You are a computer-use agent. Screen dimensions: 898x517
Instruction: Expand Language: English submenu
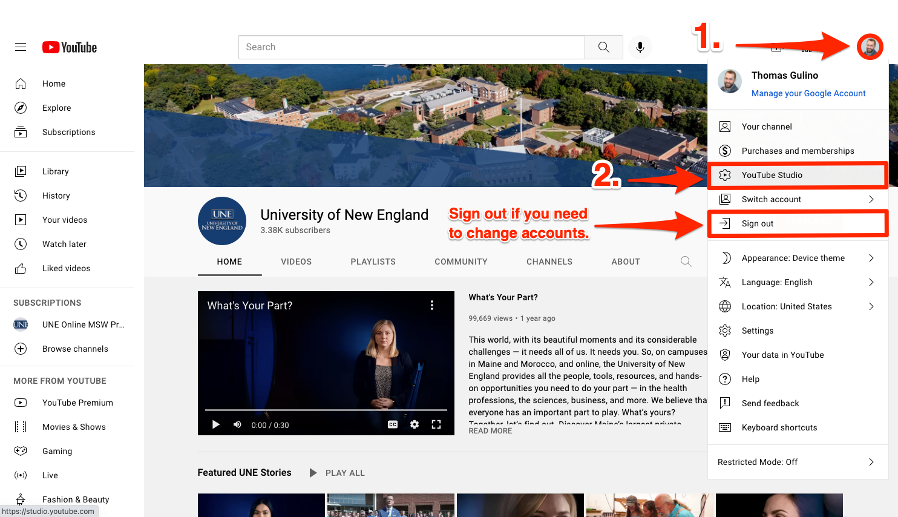798,282
